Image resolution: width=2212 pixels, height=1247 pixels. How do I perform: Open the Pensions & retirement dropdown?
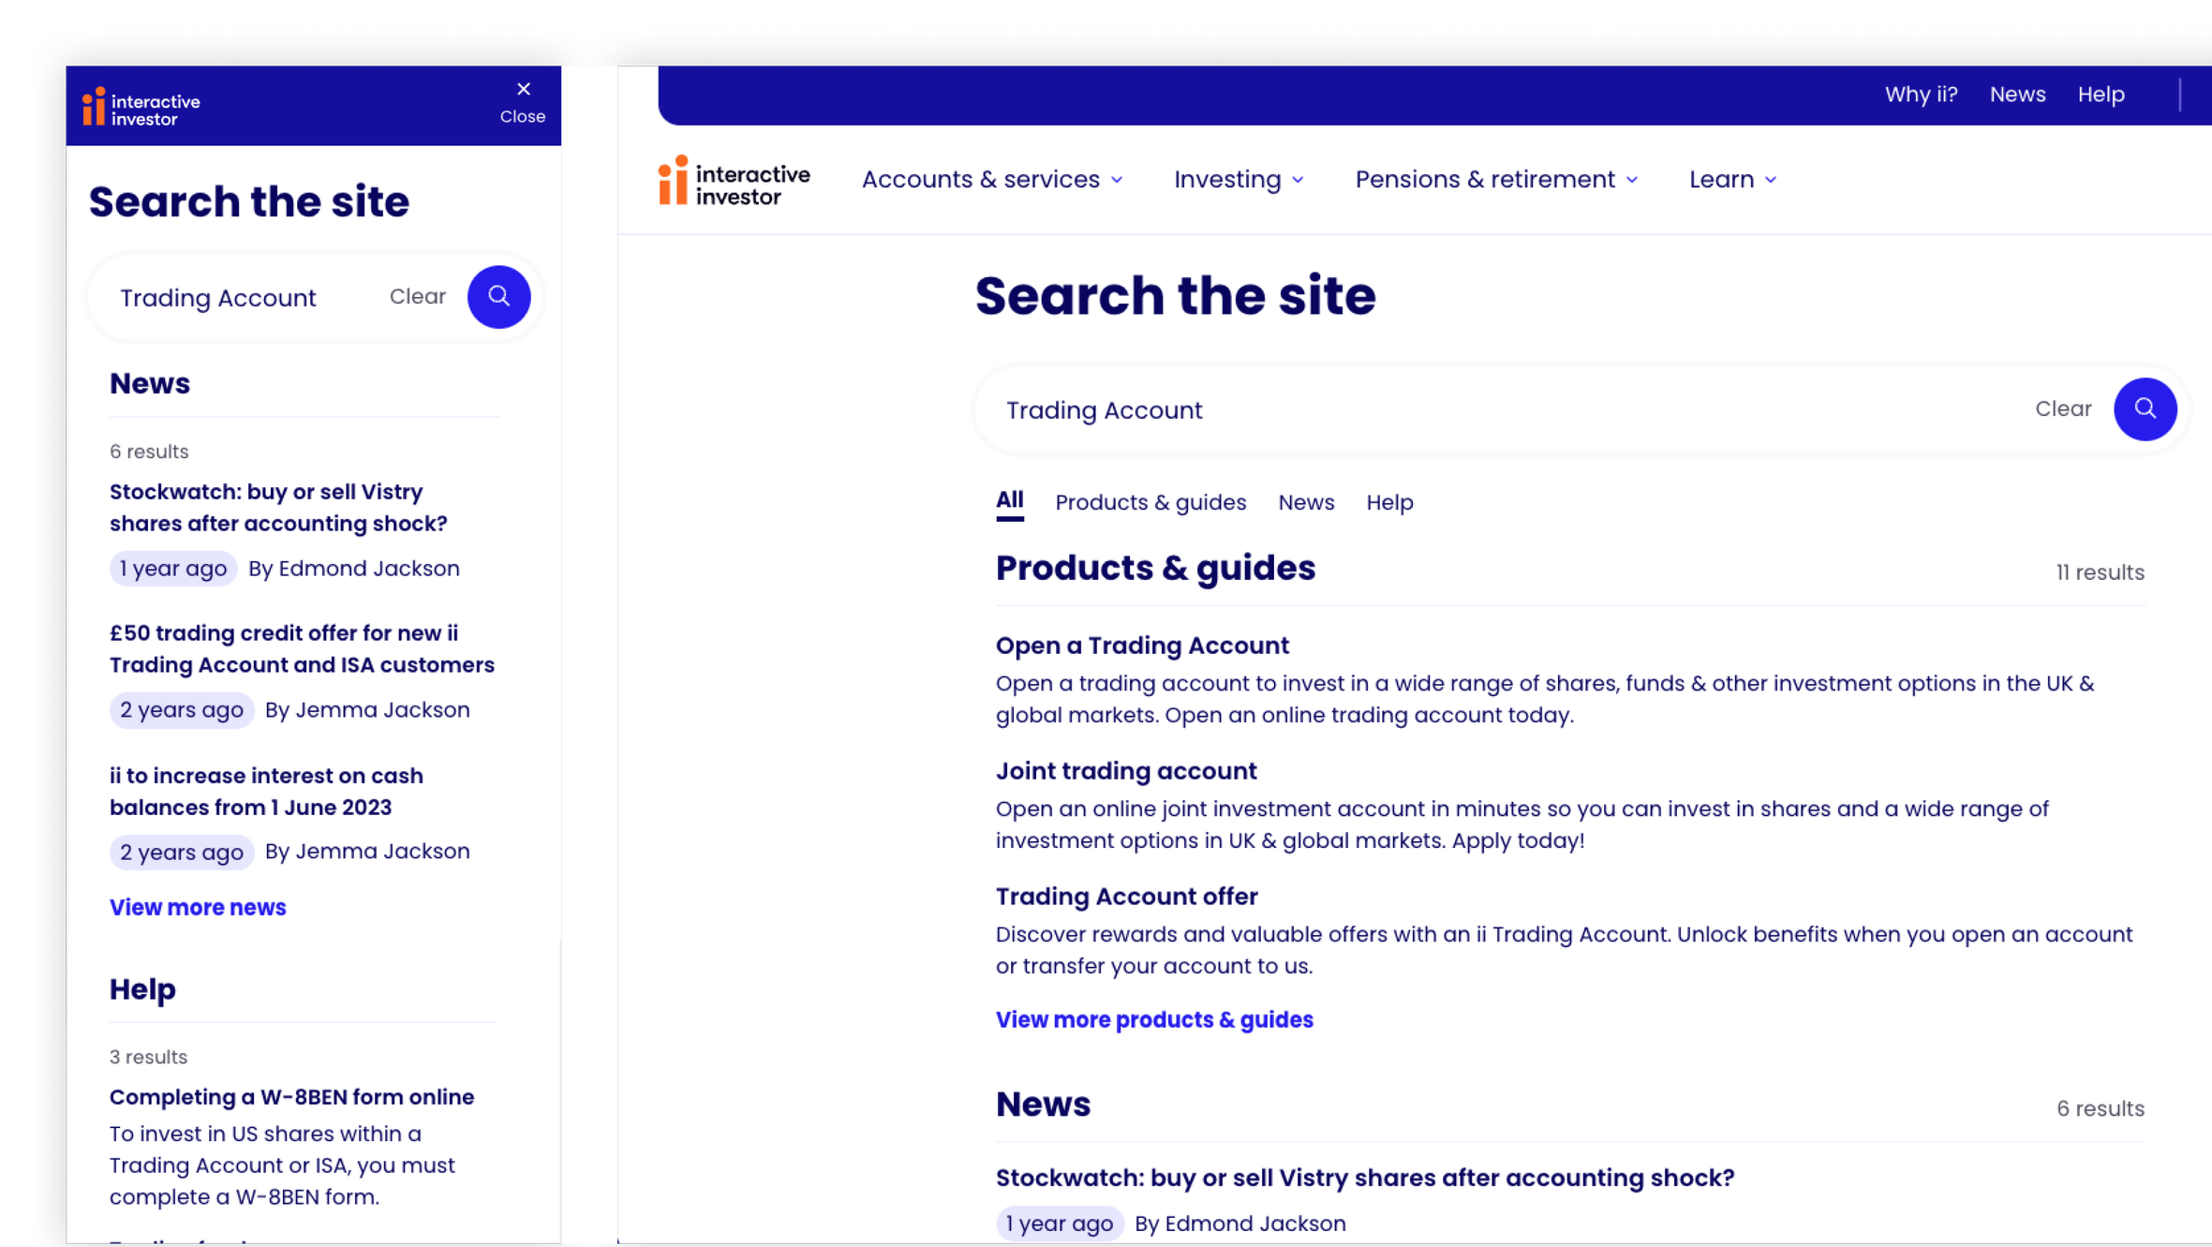1496,179
